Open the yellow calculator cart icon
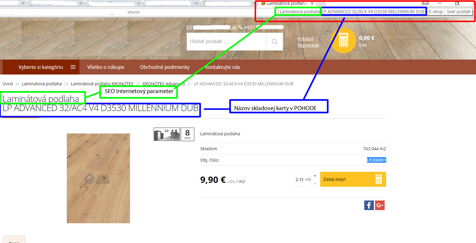This screenshot has height=243, width=476. [343, 40]
